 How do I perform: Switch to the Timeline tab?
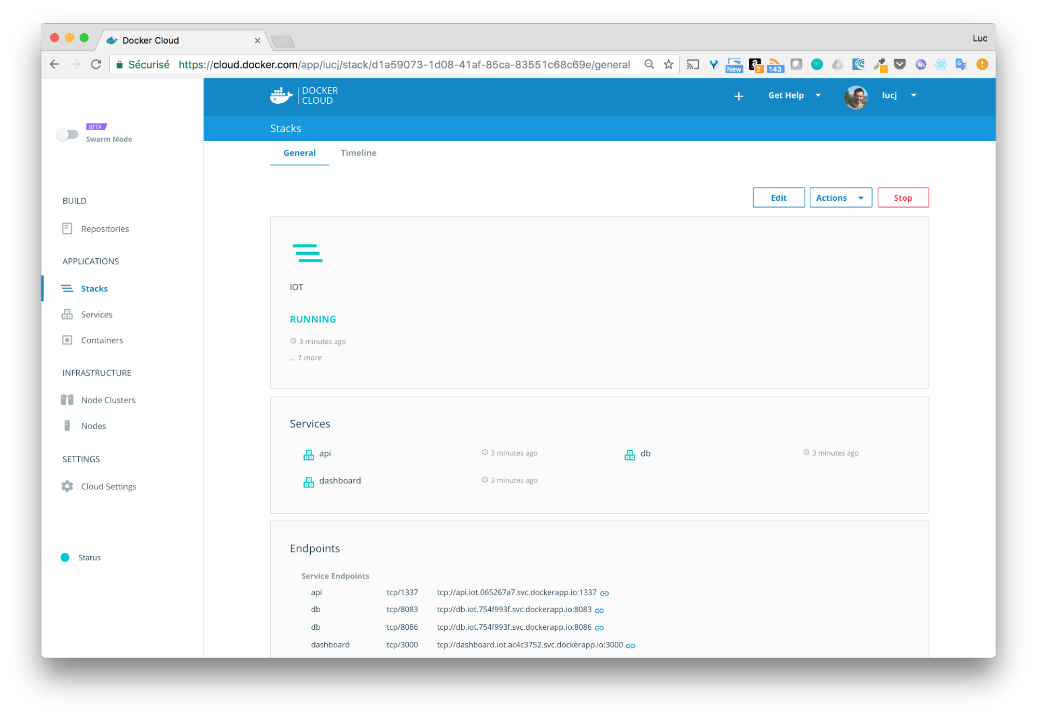[x=358, y=153]
